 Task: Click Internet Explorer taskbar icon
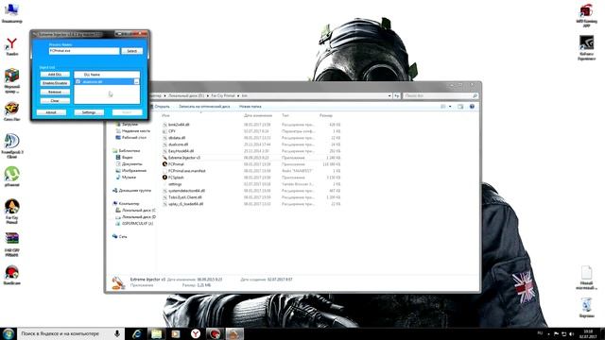pos(136,333)
